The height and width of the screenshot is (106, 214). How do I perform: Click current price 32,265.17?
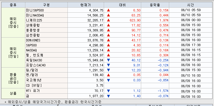pos(95,20)
